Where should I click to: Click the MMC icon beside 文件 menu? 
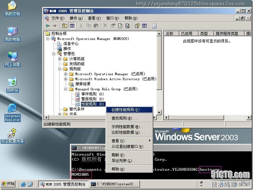[x=47, y=18]
